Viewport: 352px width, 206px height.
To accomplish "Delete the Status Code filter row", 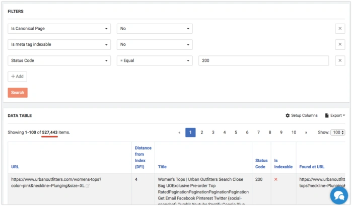I will 340,61.
